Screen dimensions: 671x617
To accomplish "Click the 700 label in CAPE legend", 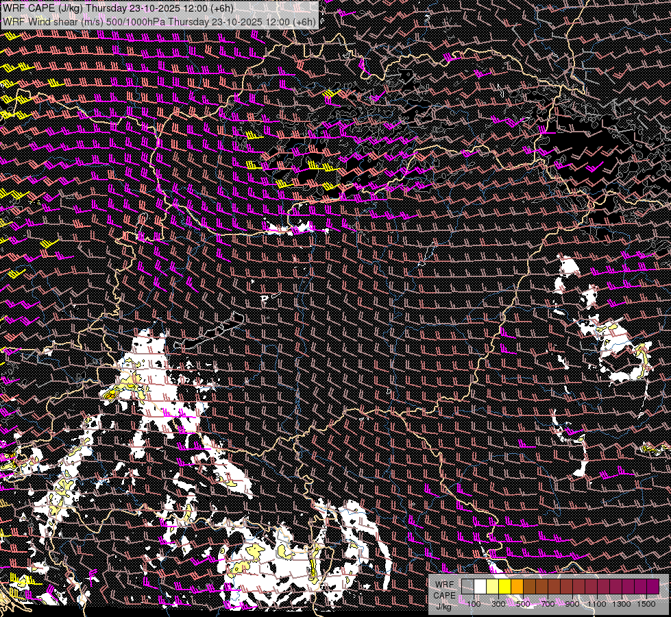I will 548,604.
